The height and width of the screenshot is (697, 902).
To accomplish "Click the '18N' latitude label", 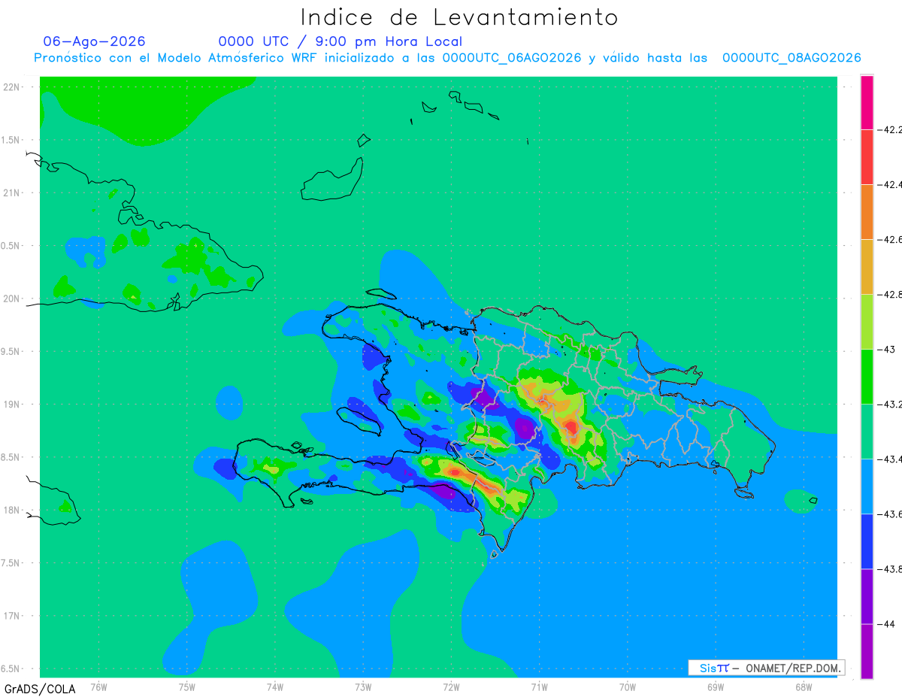I will tap(13, 510).
